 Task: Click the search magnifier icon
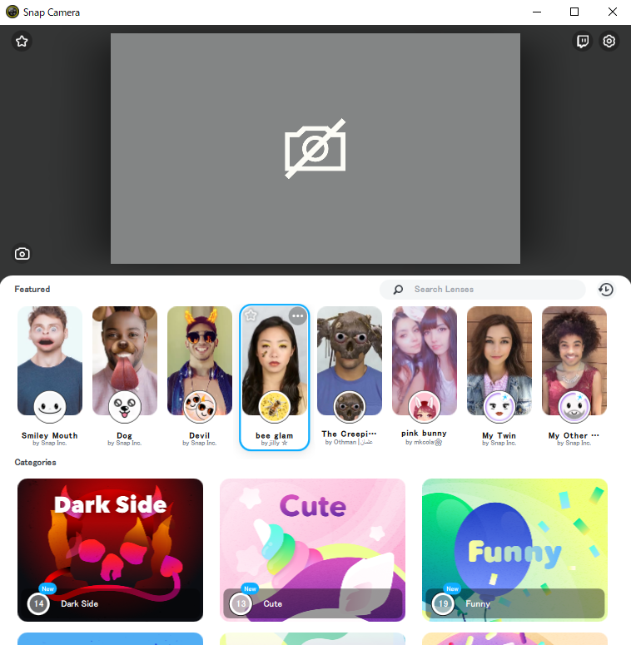[398, 290]
